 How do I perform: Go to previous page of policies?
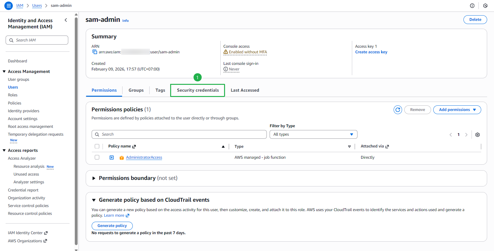pyautogui.click(x=451, y=135)
